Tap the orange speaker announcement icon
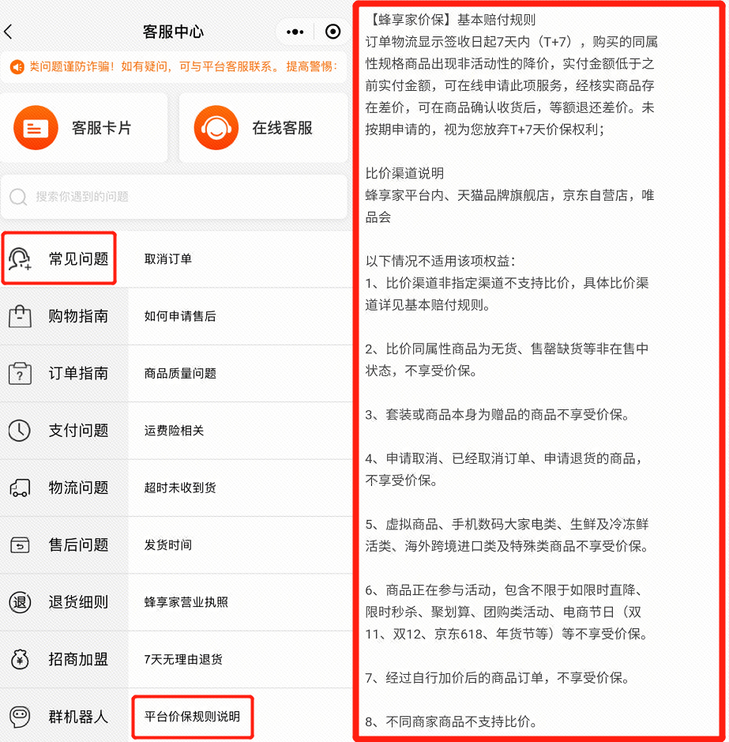The image size is (729, 742). point(17,67)
